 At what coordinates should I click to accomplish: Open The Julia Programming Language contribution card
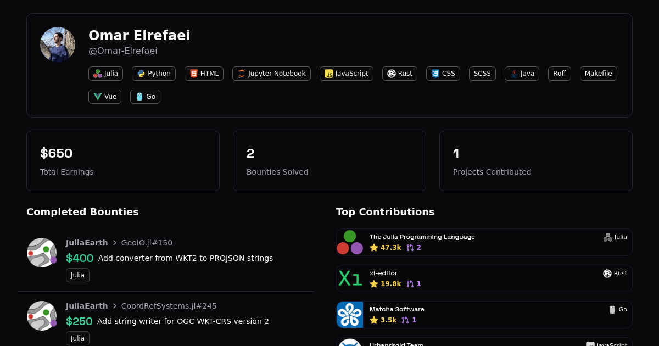(x=483, y=242)
